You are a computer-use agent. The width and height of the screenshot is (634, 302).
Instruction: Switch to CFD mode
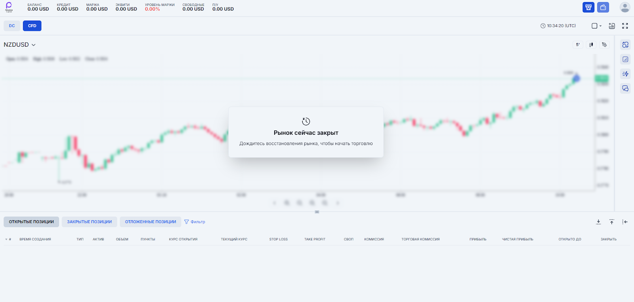[x=32, y=26]
